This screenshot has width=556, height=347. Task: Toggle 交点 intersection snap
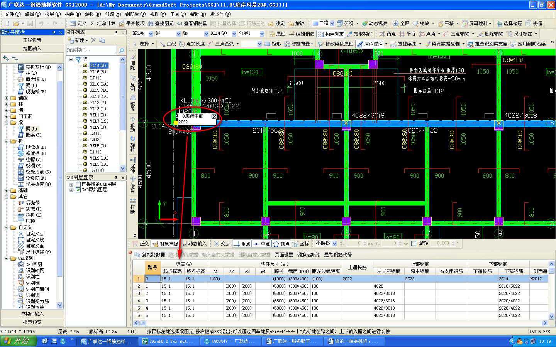pyautogui.click(x=222, y=244)
